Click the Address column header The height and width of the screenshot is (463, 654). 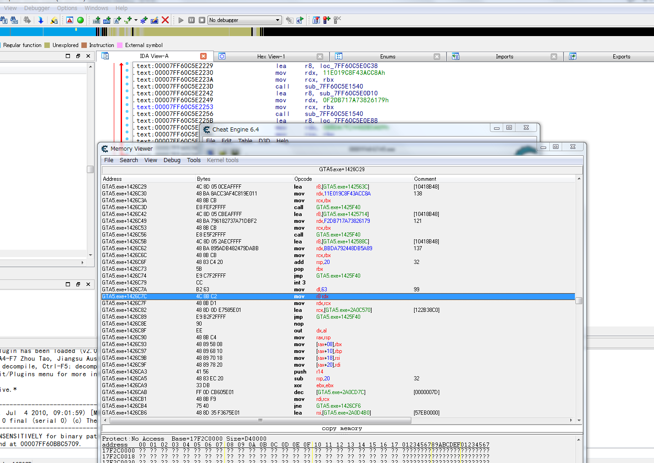(149, 179)
